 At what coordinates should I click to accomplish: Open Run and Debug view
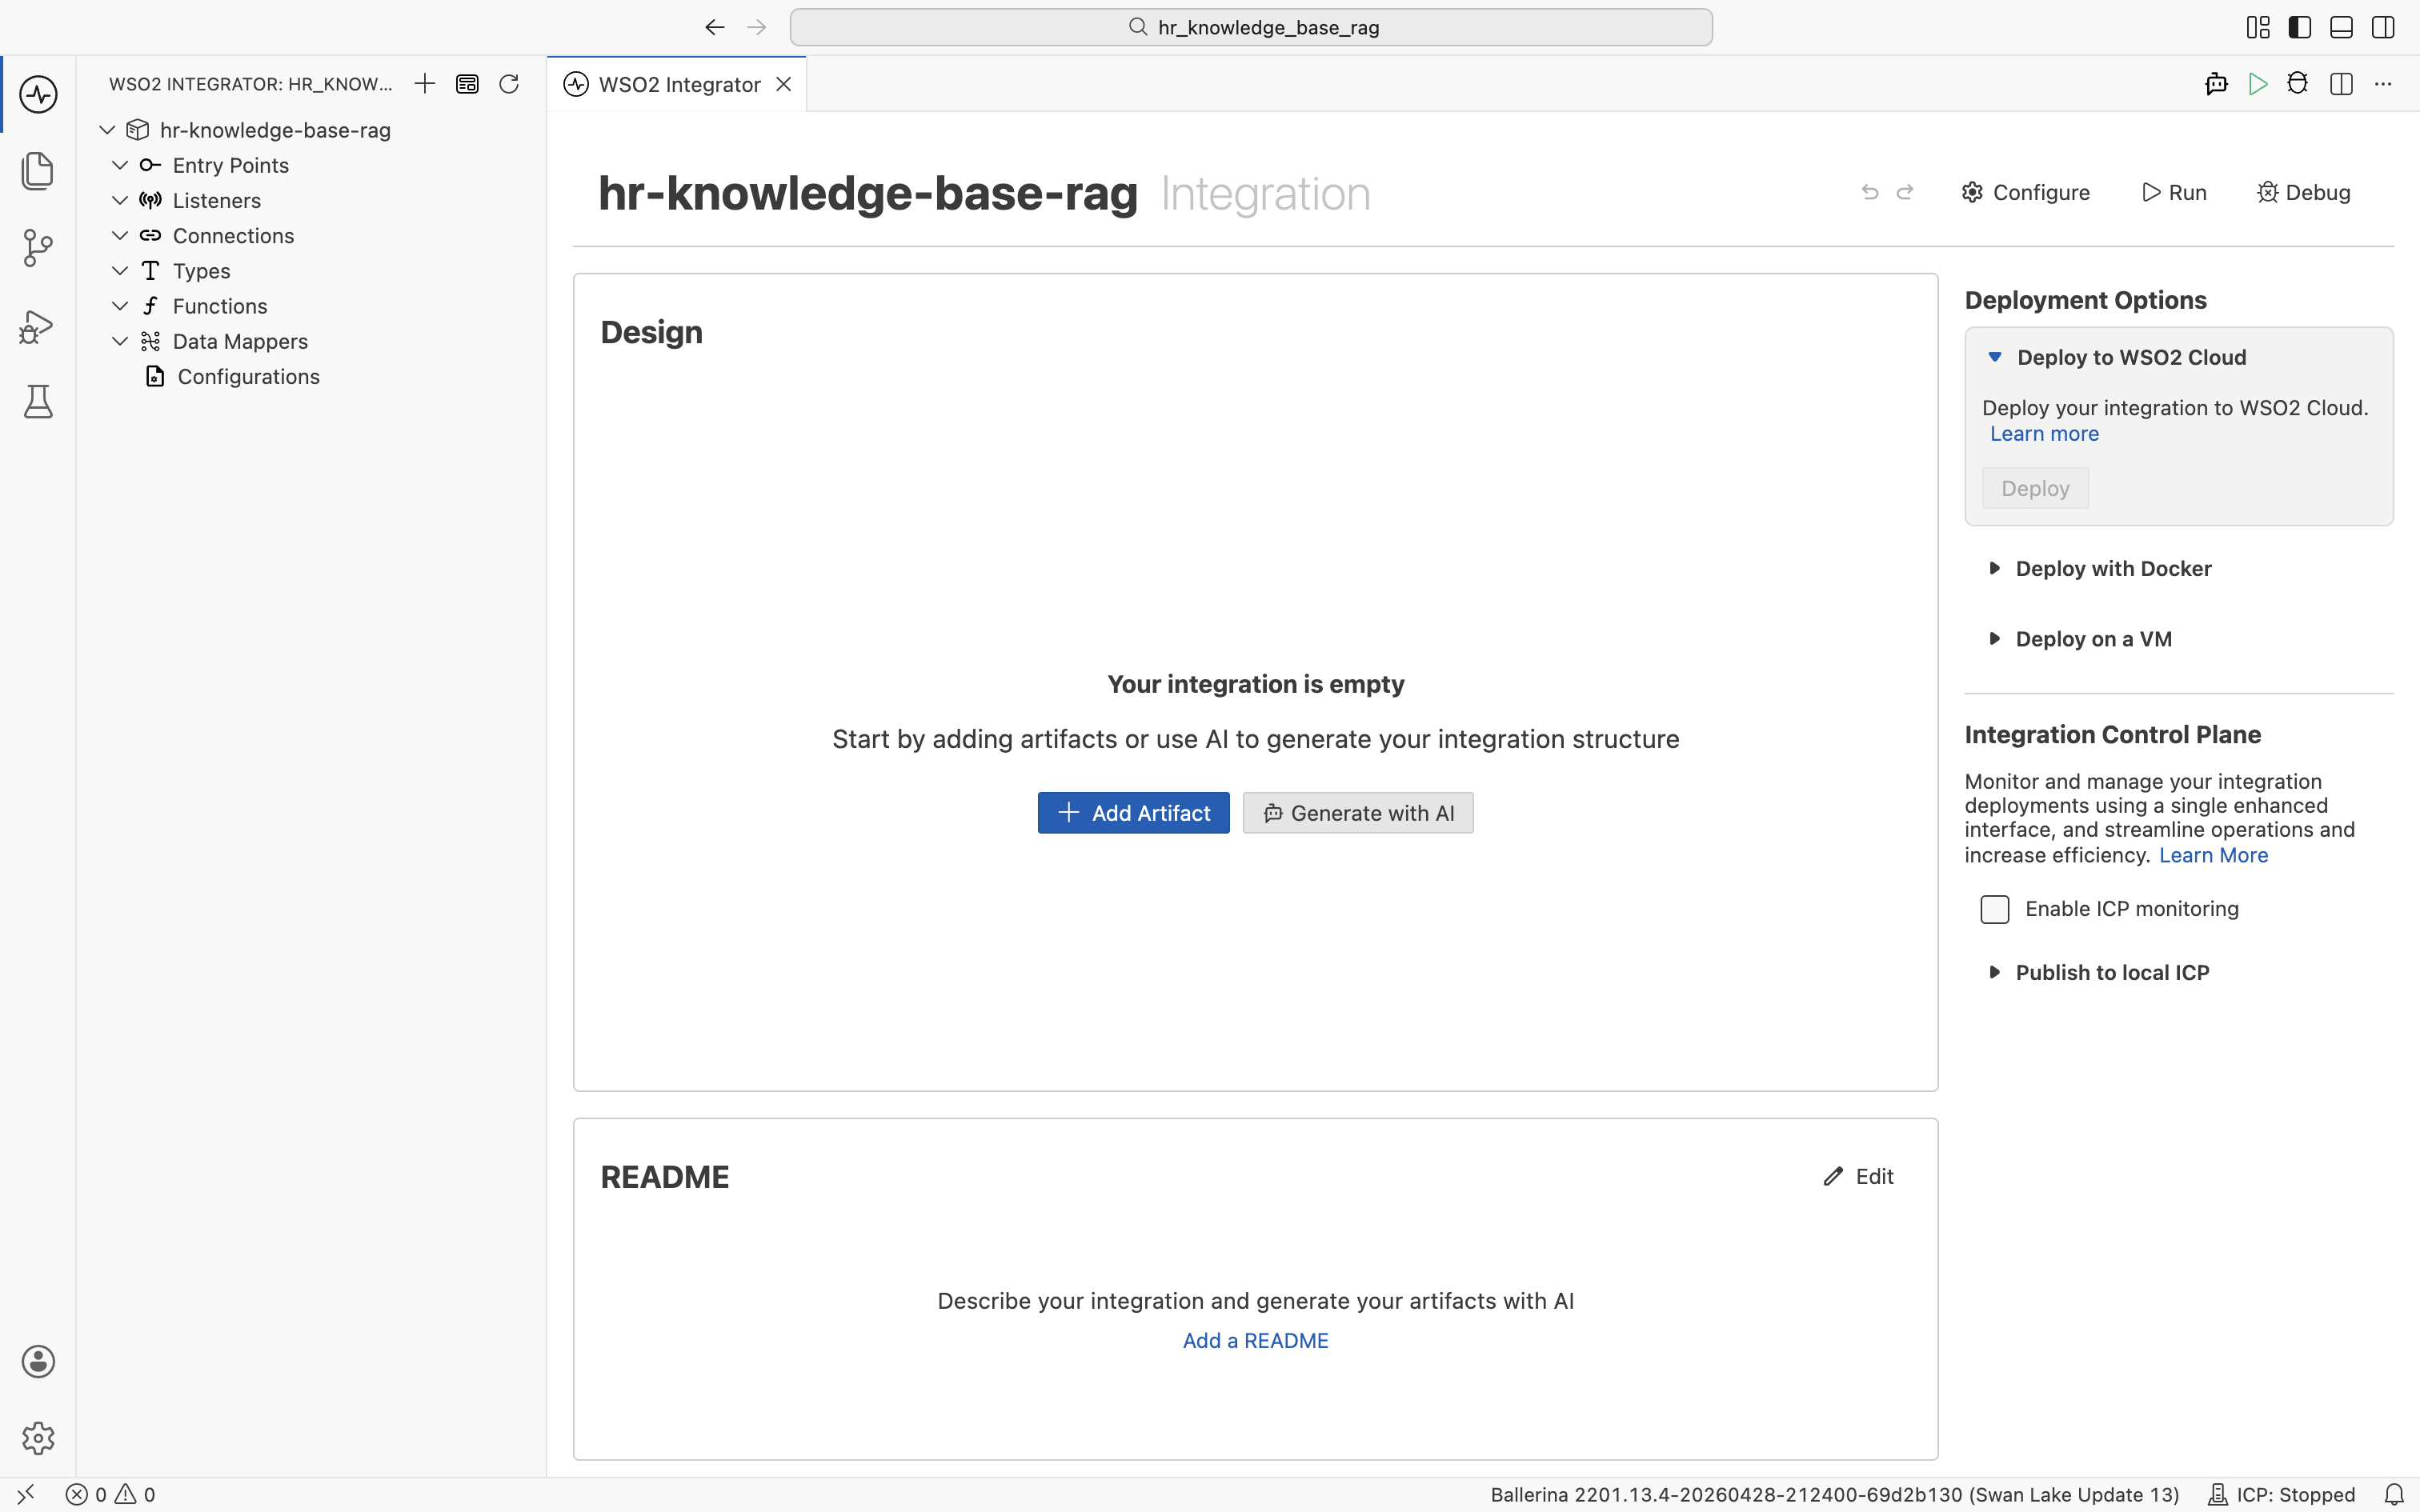pyautogui.click(x=38, y=326)
